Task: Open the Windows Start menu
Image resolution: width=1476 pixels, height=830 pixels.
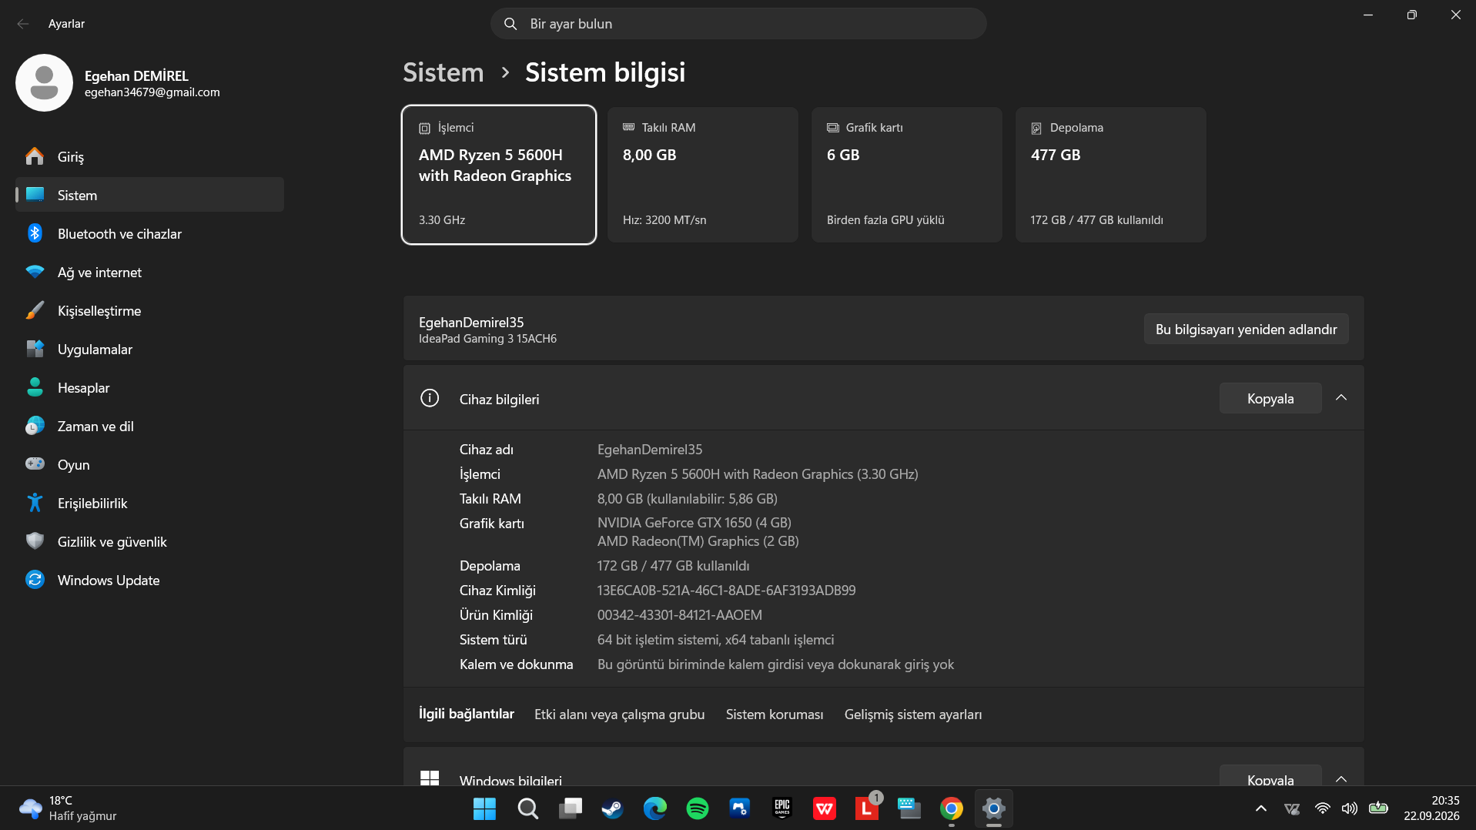Action: [x=484, y=808]
